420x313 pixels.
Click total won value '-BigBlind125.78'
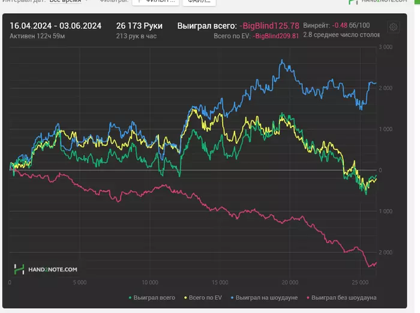pos(269,26)
